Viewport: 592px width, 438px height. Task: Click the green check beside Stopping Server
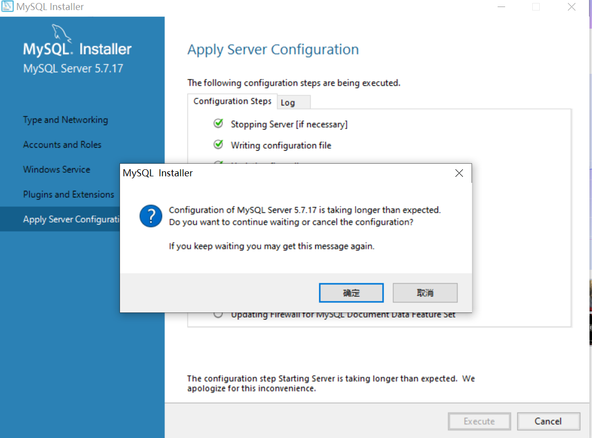[218, 124]
